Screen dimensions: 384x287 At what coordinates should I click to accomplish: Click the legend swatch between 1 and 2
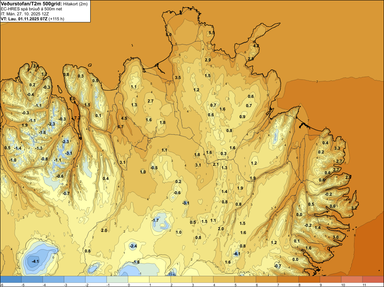point(160,279)
